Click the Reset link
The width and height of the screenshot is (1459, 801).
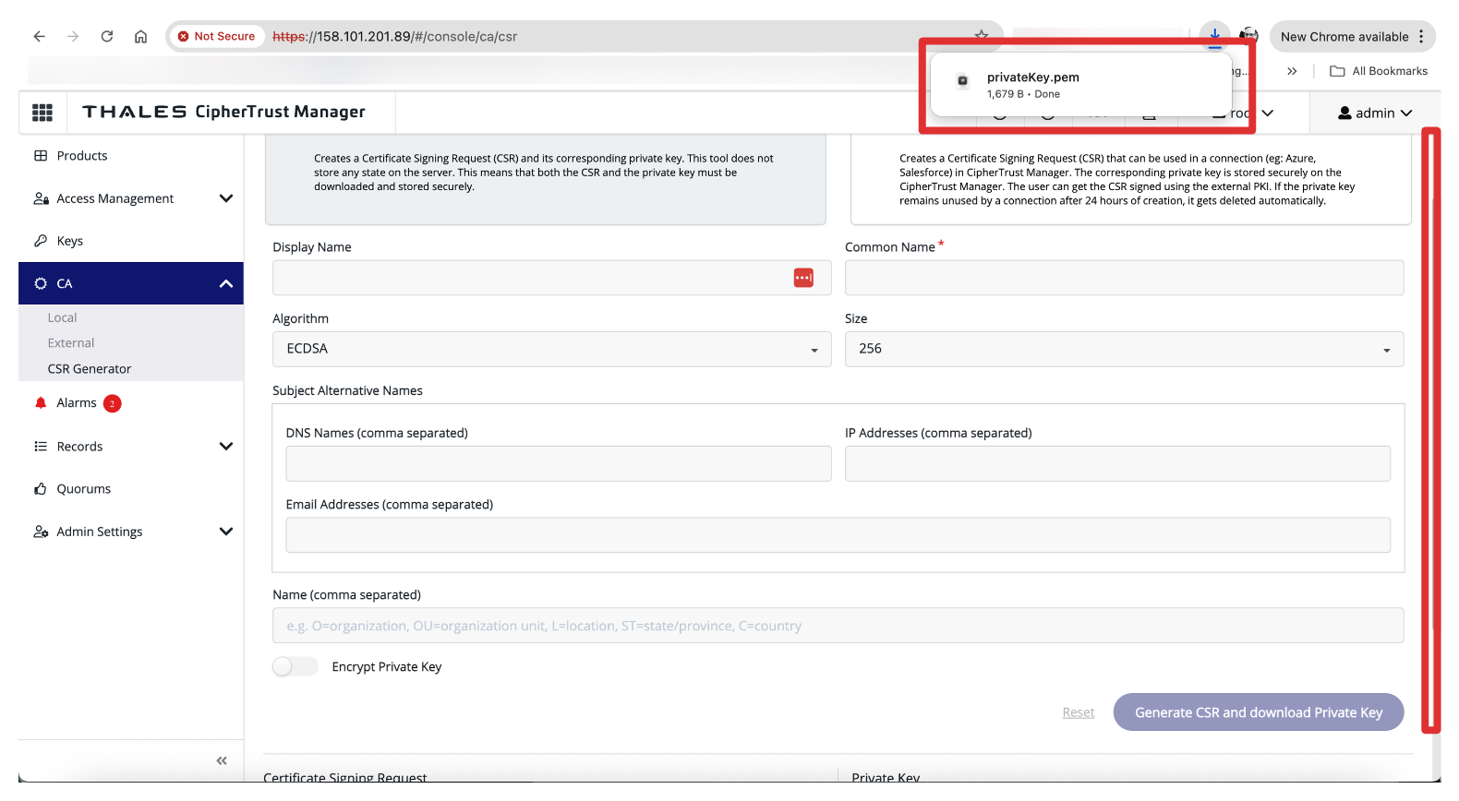pos(1078,712)
